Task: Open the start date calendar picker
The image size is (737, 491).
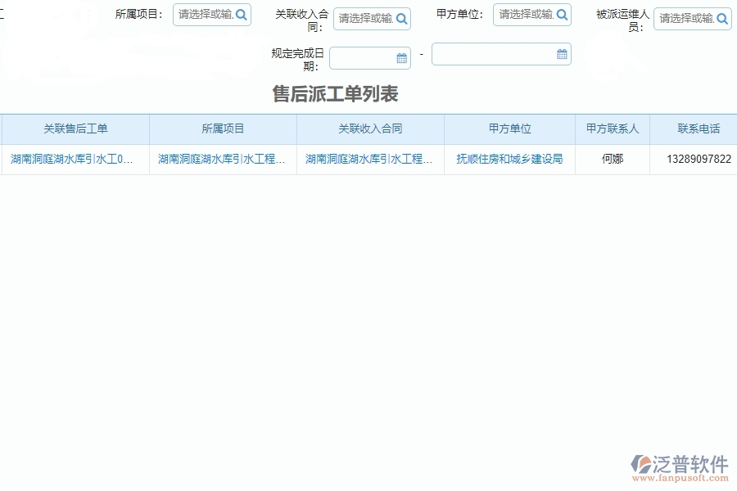Action: (401, 58)
